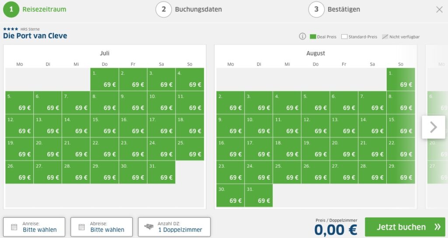Screen dimensions: 448x238
Task: Show the next month with the right arrow
Action: tap(434, 127)
